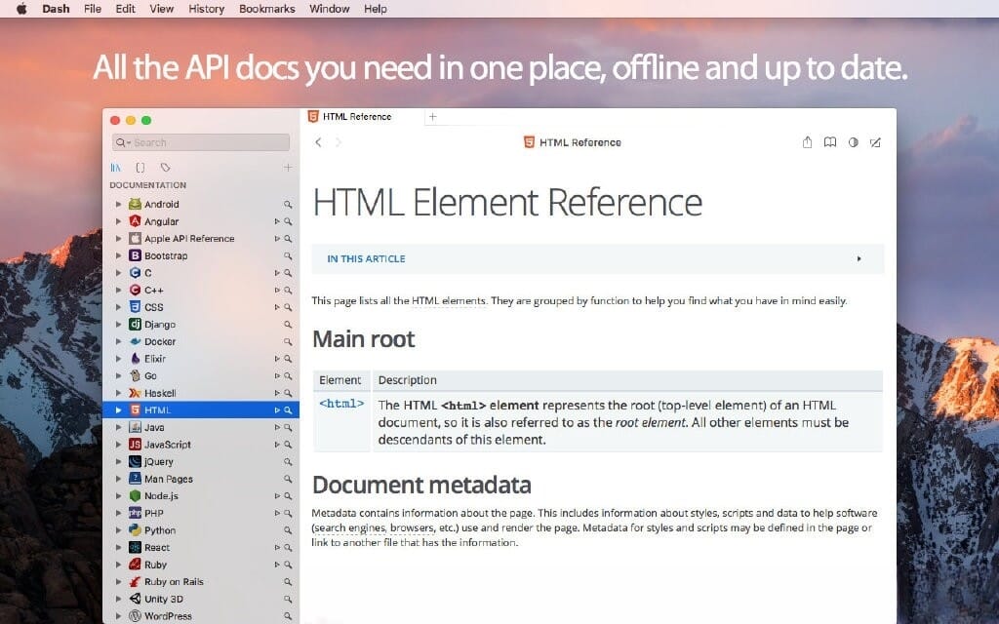Select the 'Unity 3D' row label
The image size is (999, 624).
point(164,600)
